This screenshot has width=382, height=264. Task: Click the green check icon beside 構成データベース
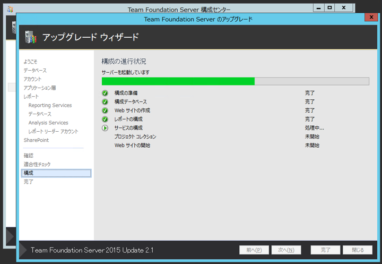point(105,102)
